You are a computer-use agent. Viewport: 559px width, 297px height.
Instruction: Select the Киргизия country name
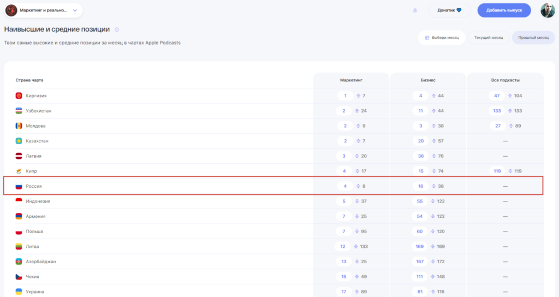pos(36,96)
